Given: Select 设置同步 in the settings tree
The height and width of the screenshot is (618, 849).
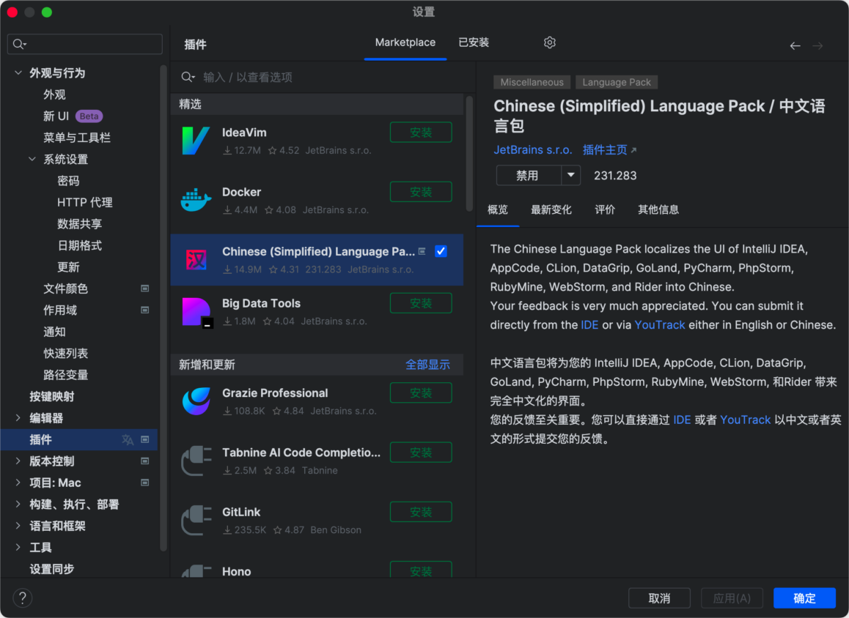Looking at the screenshot, I should pyautogui.click(x=52, y=569).
